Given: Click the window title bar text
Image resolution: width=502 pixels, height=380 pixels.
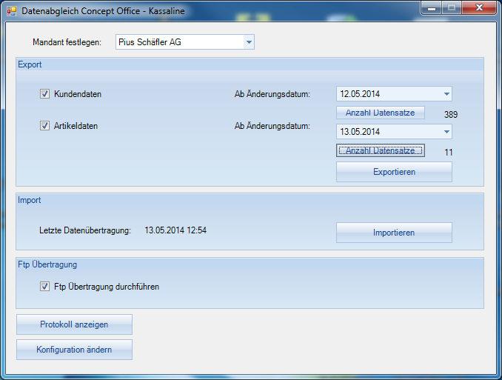Looking at the screenshot, I should coord(104,12).
